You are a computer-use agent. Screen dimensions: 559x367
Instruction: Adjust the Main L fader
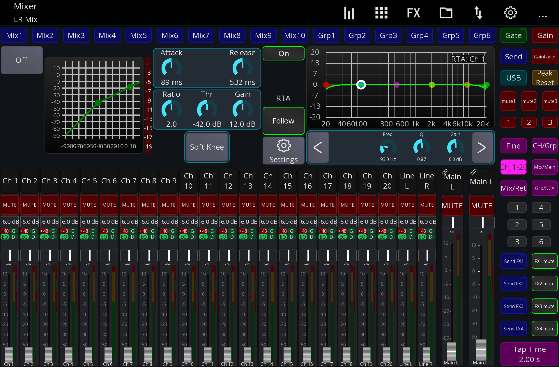[452, 352]
